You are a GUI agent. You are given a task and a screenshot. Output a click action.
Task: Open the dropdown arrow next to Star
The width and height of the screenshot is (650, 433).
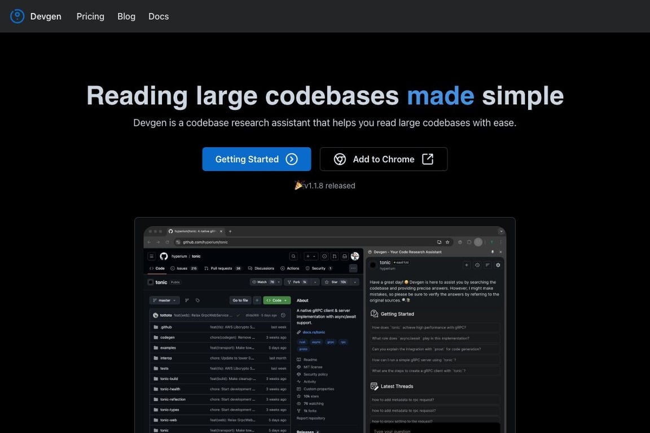click(x=355, y=282)
